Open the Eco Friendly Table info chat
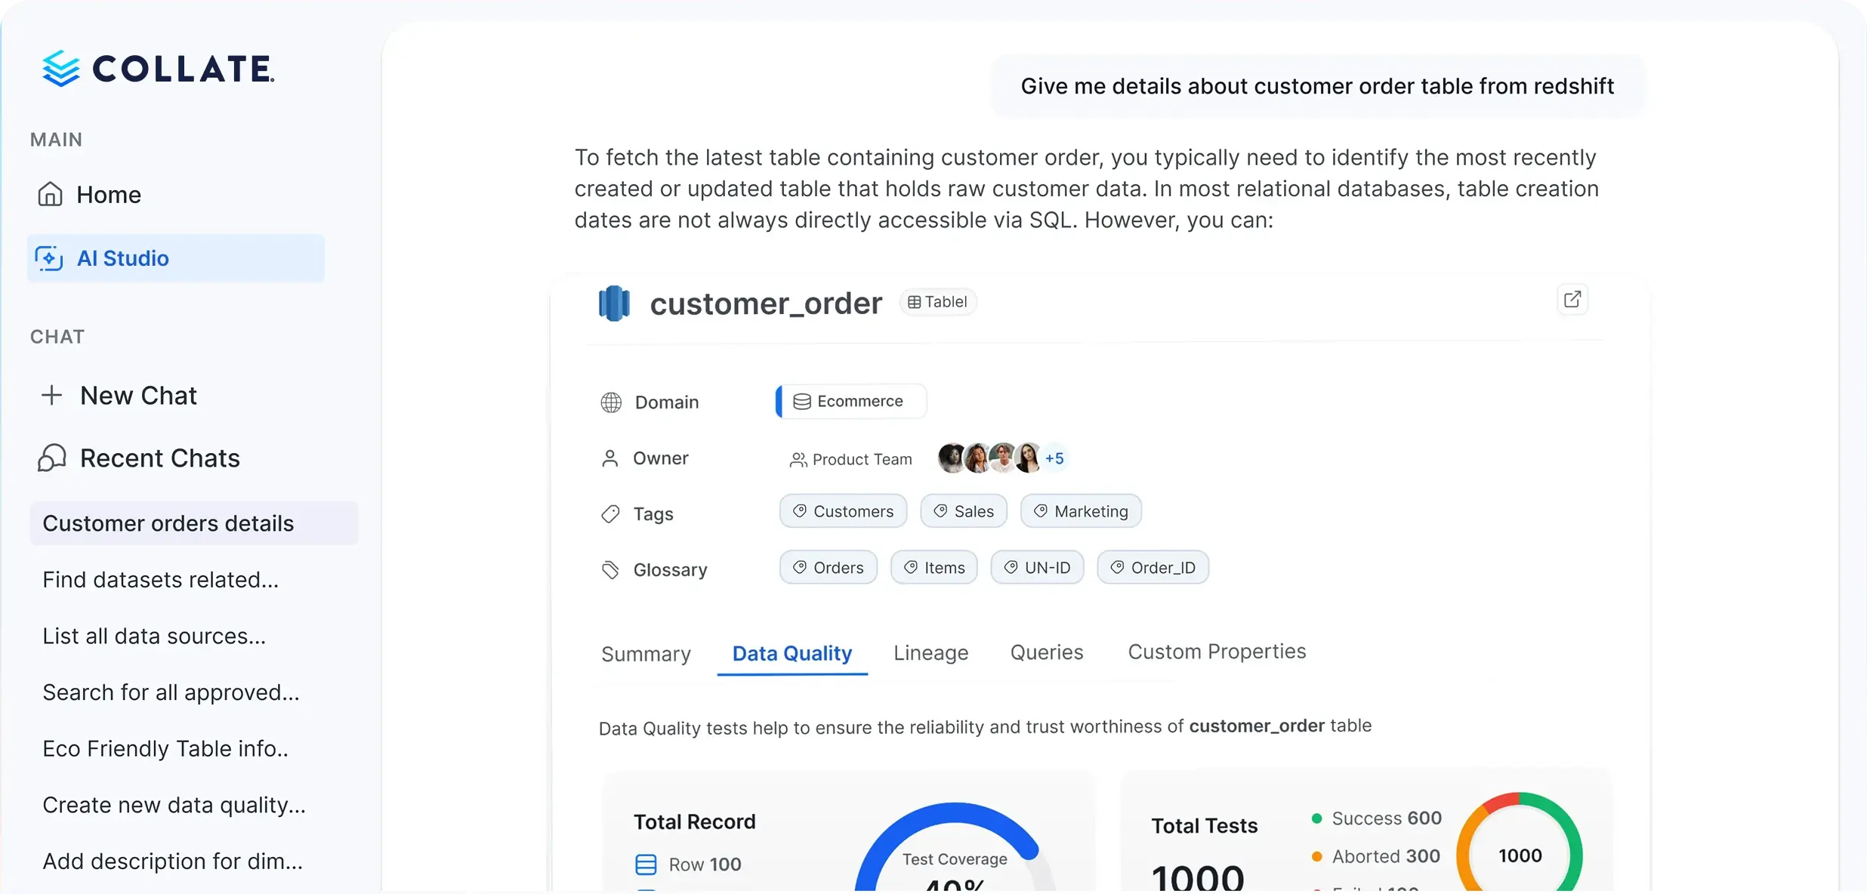 click(x=165, y=749)
